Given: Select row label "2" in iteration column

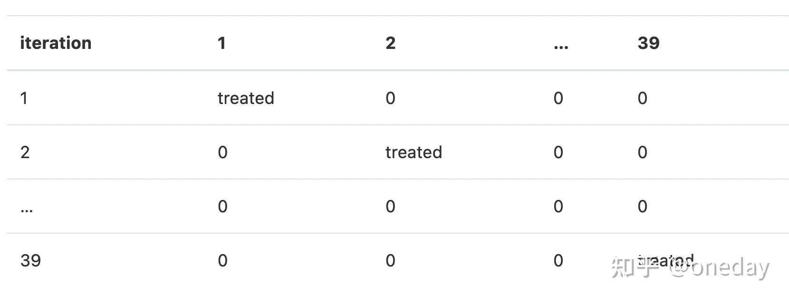Looking at the screenshot, I should [25, 152].
